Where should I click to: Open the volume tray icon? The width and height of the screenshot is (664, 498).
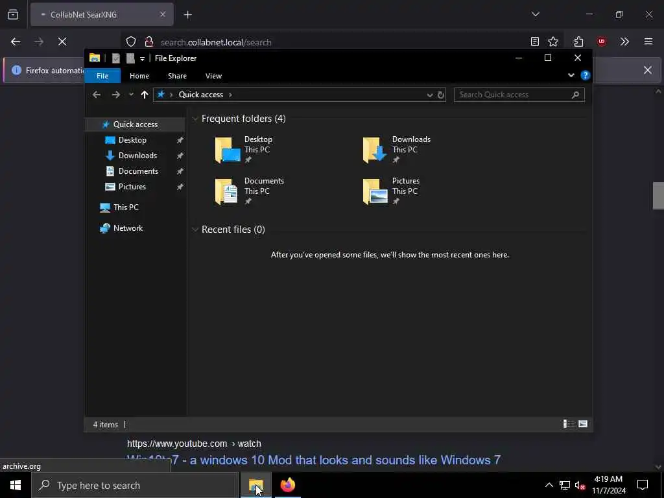[580, 485]
